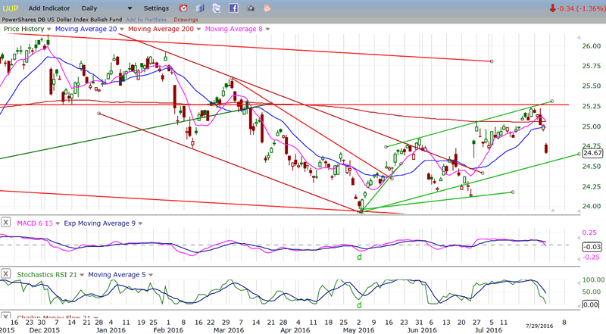Close the Stochastics RSI indicator panel
Image resolution: width=606 pixels, height=334 pixels.
(6, 274)
